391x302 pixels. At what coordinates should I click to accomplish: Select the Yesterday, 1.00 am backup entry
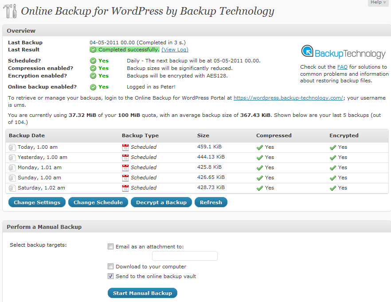coord(43,157)
